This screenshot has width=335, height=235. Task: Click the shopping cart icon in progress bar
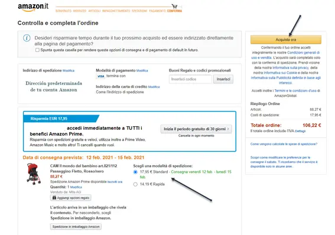(x=174, y=6)
